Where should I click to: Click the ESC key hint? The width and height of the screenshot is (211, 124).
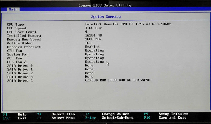6,118
